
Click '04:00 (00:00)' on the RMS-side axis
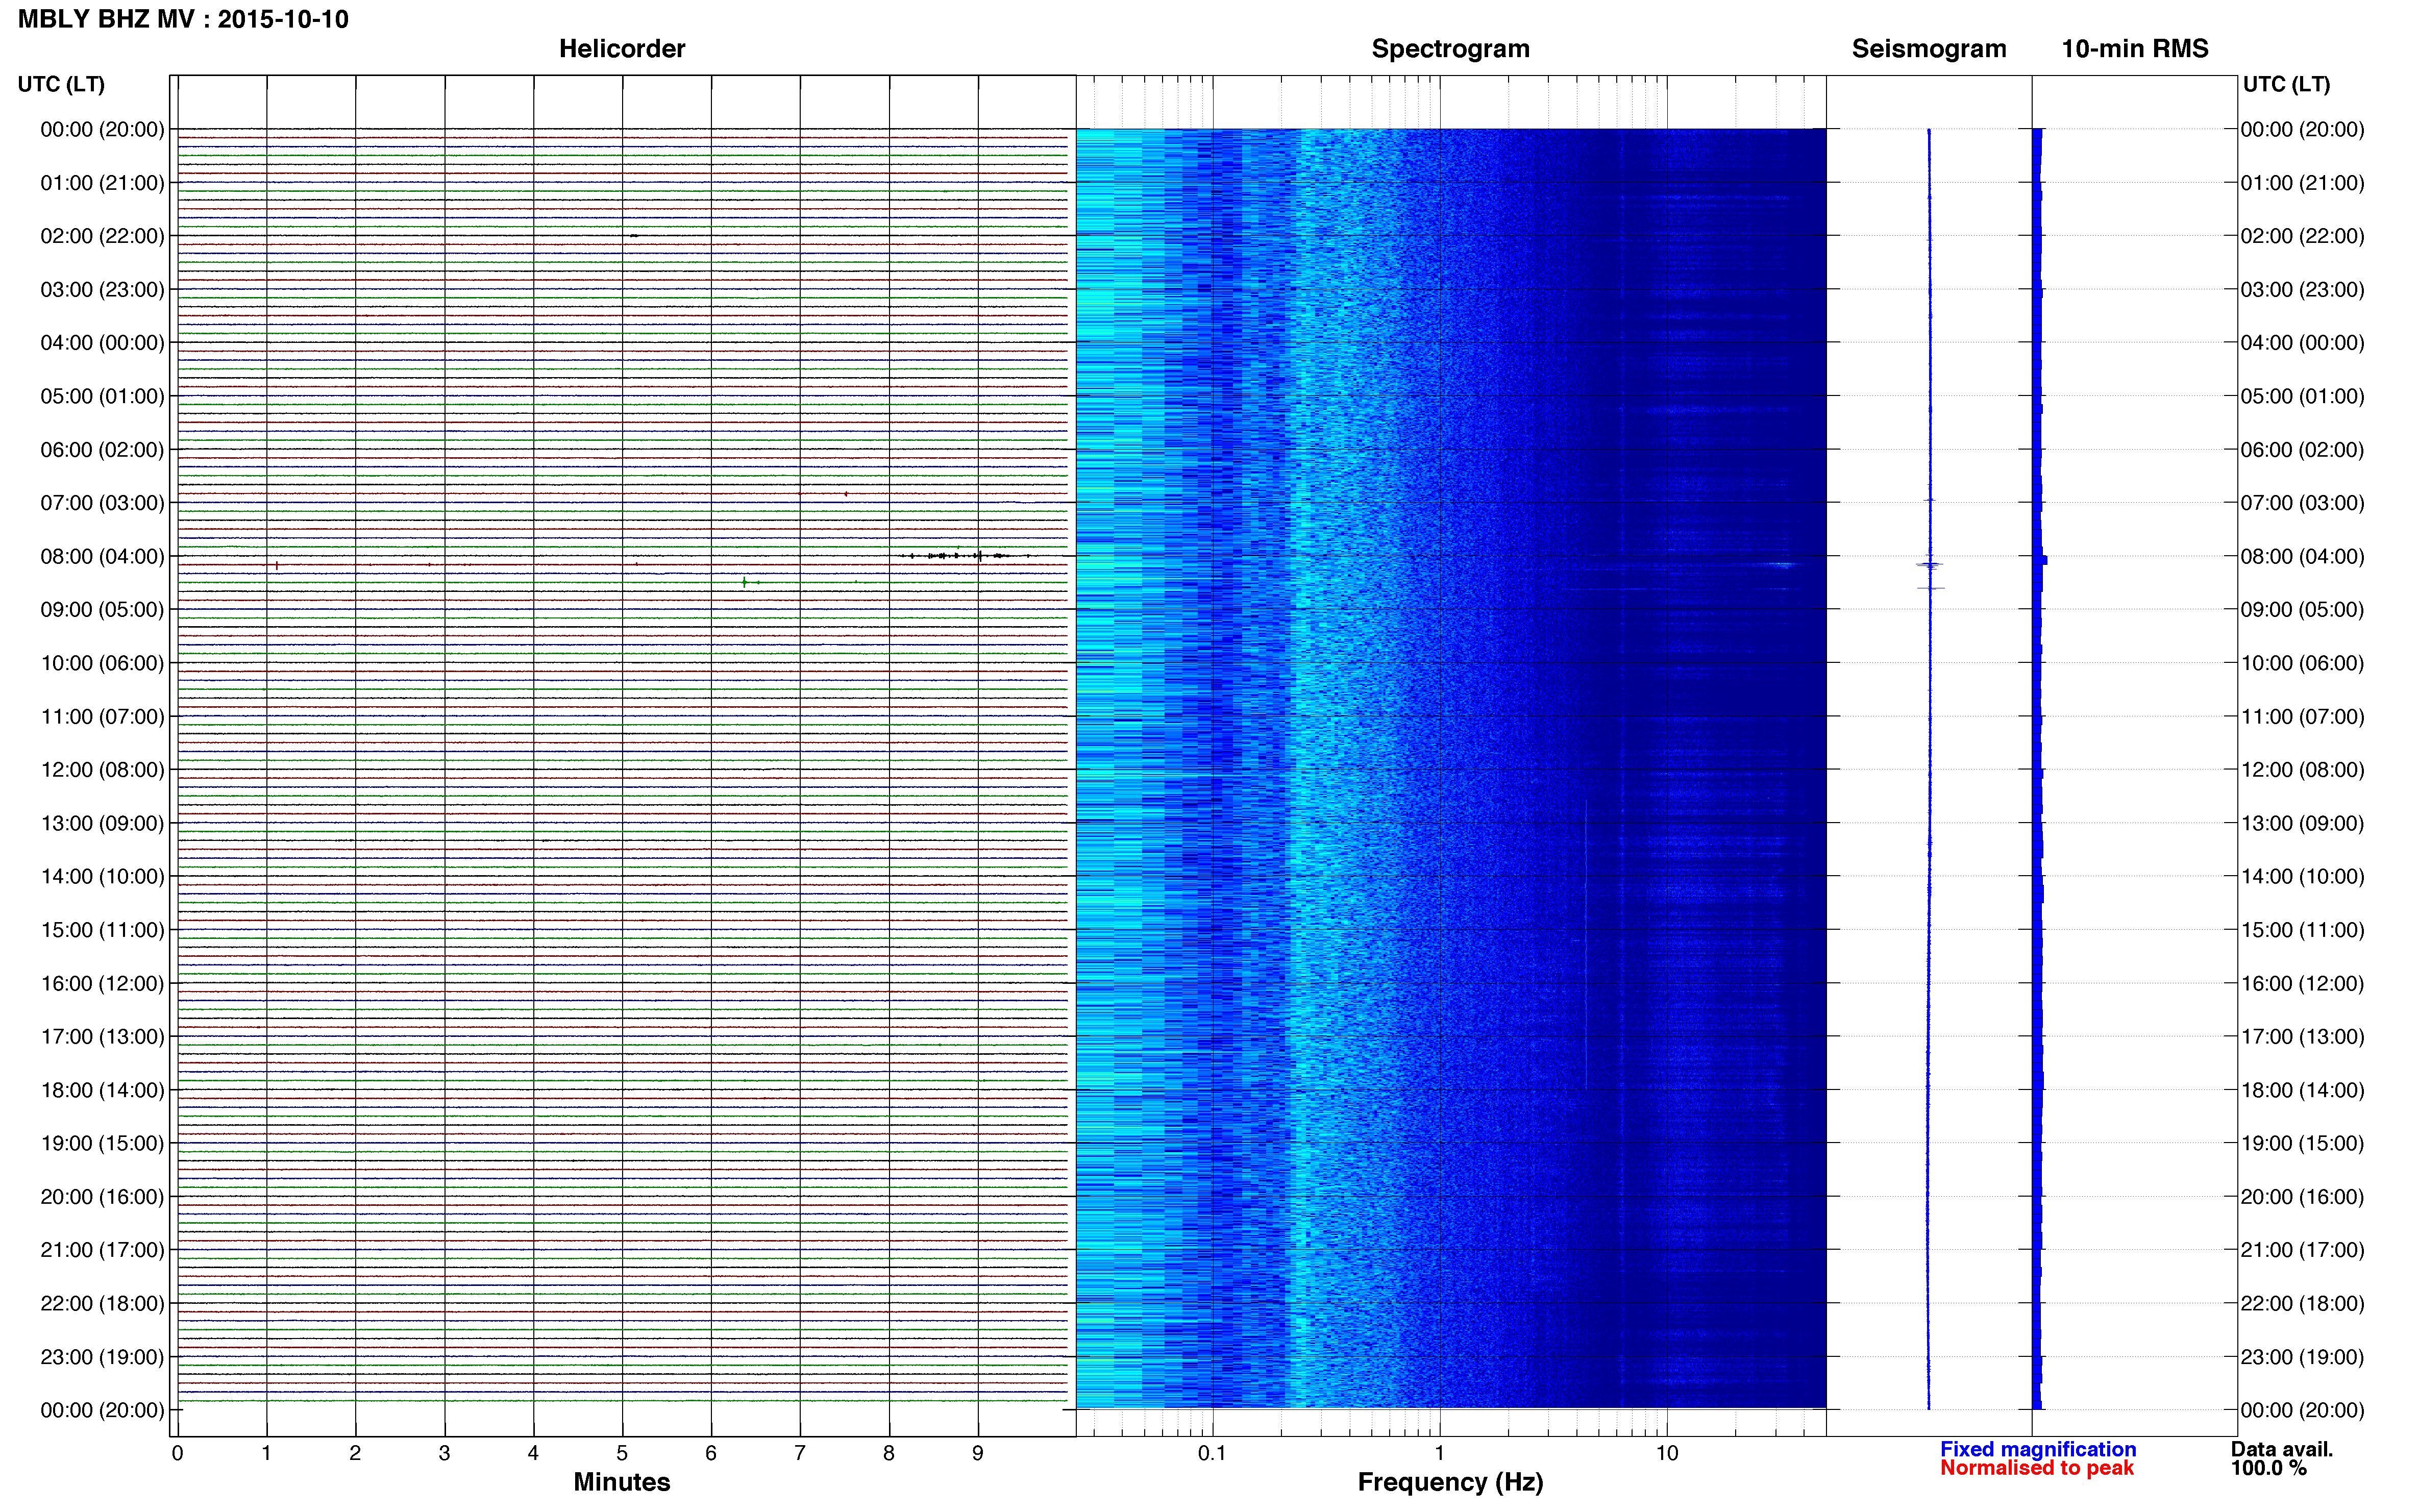tap(2303, 343)
